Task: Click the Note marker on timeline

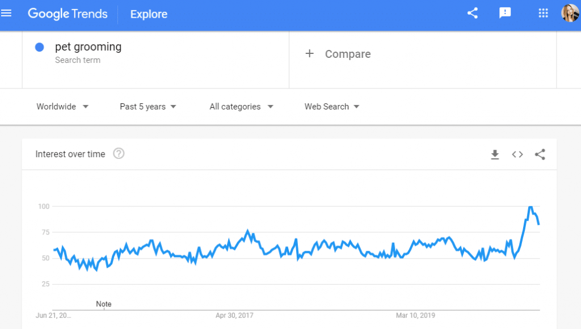Action: (x=104, y=304)
